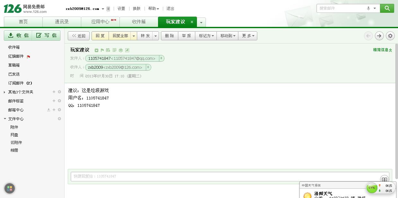Open 已发送 folder in sidebar

(x=14, y=74)
